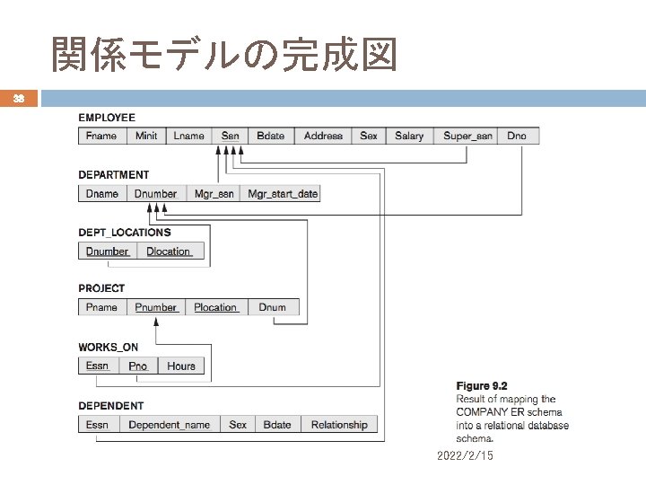
Task: Click the Pno cell
Action: coord(138,366)
